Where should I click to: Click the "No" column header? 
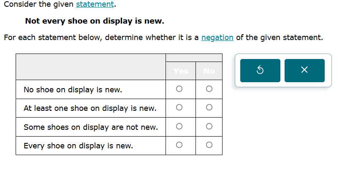pyautogui.click(x=209, y=71)
